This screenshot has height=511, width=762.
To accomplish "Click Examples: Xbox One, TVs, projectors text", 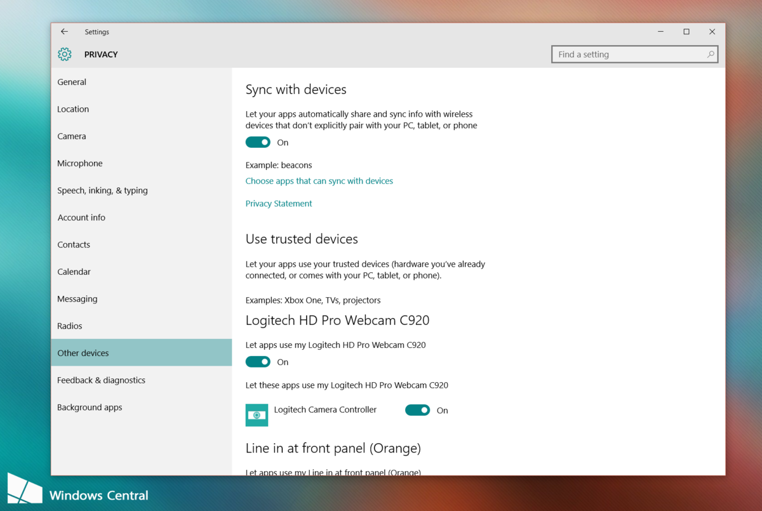I will (x=313, y=300).
